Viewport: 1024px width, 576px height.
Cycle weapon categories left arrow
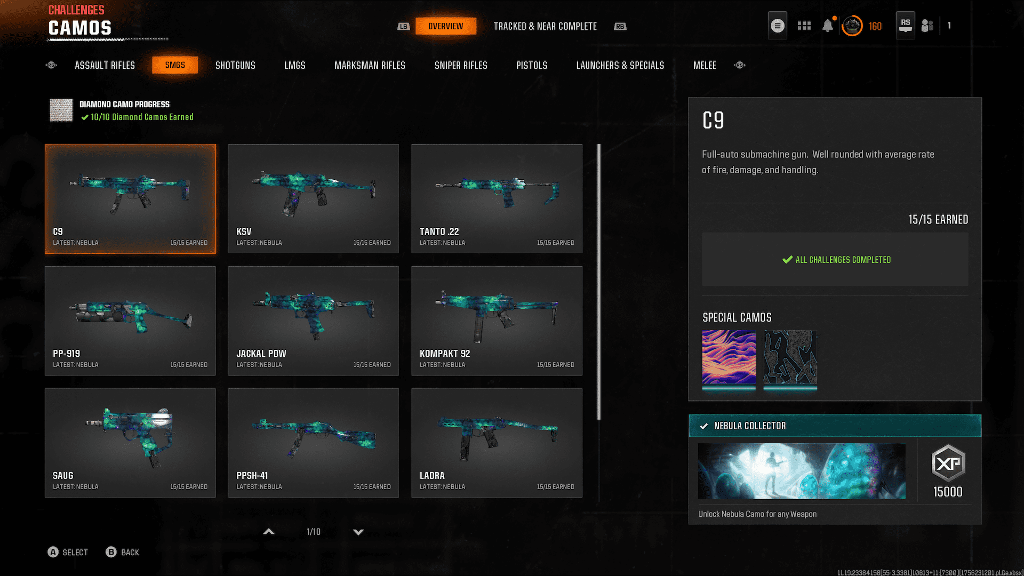[x=51, y=65]
